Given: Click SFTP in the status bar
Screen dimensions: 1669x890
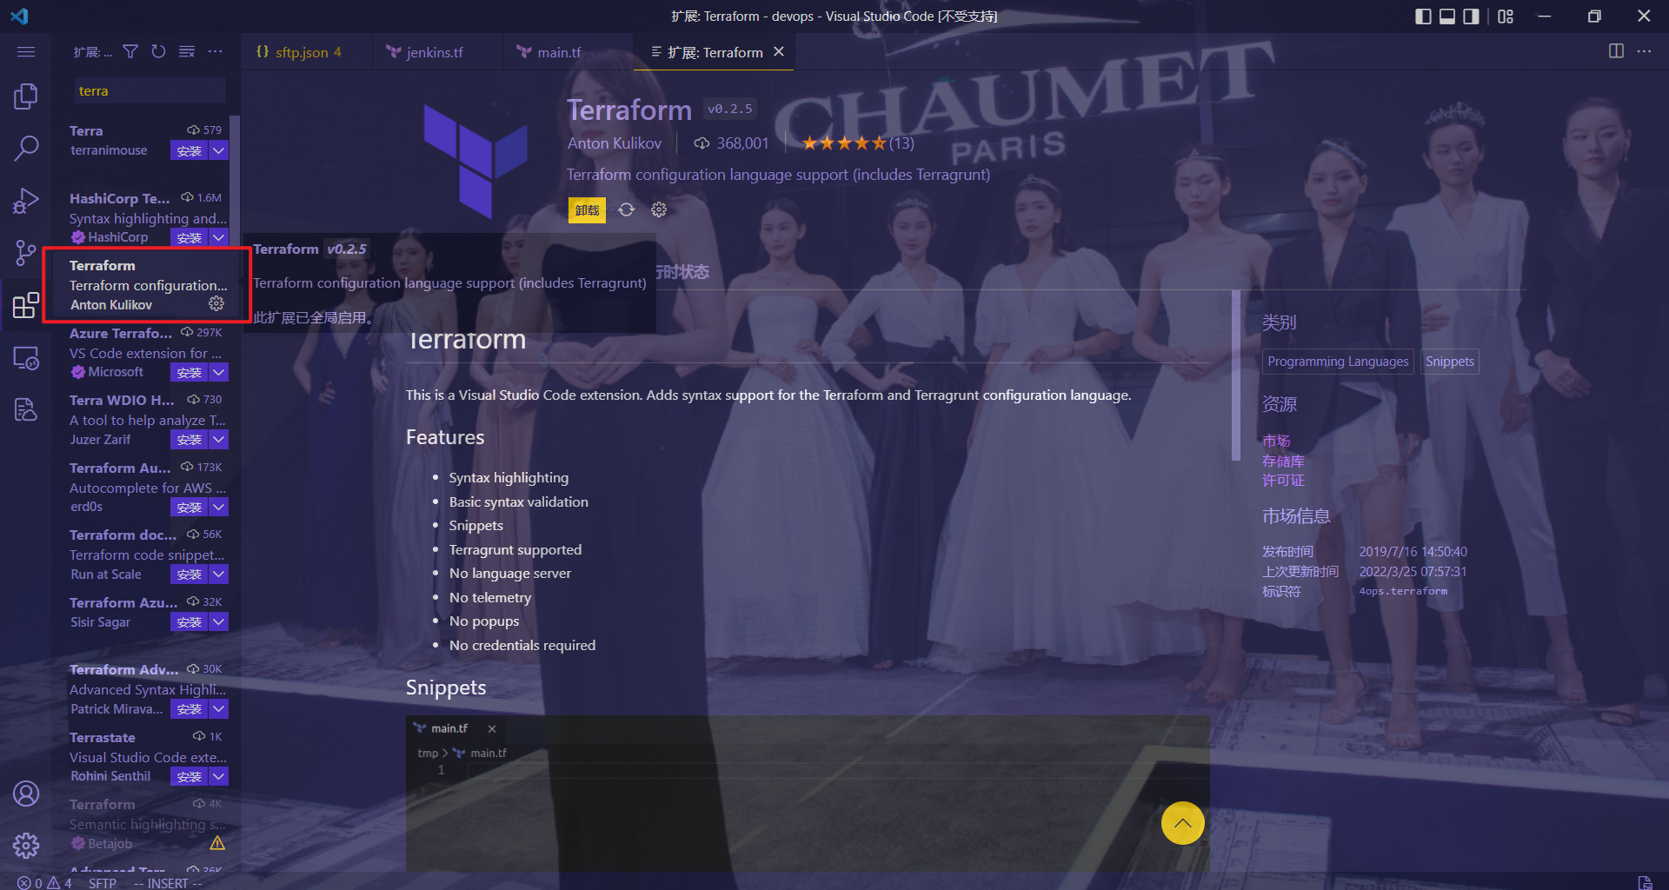Looking at the screenshot, I should pos(102,883).
